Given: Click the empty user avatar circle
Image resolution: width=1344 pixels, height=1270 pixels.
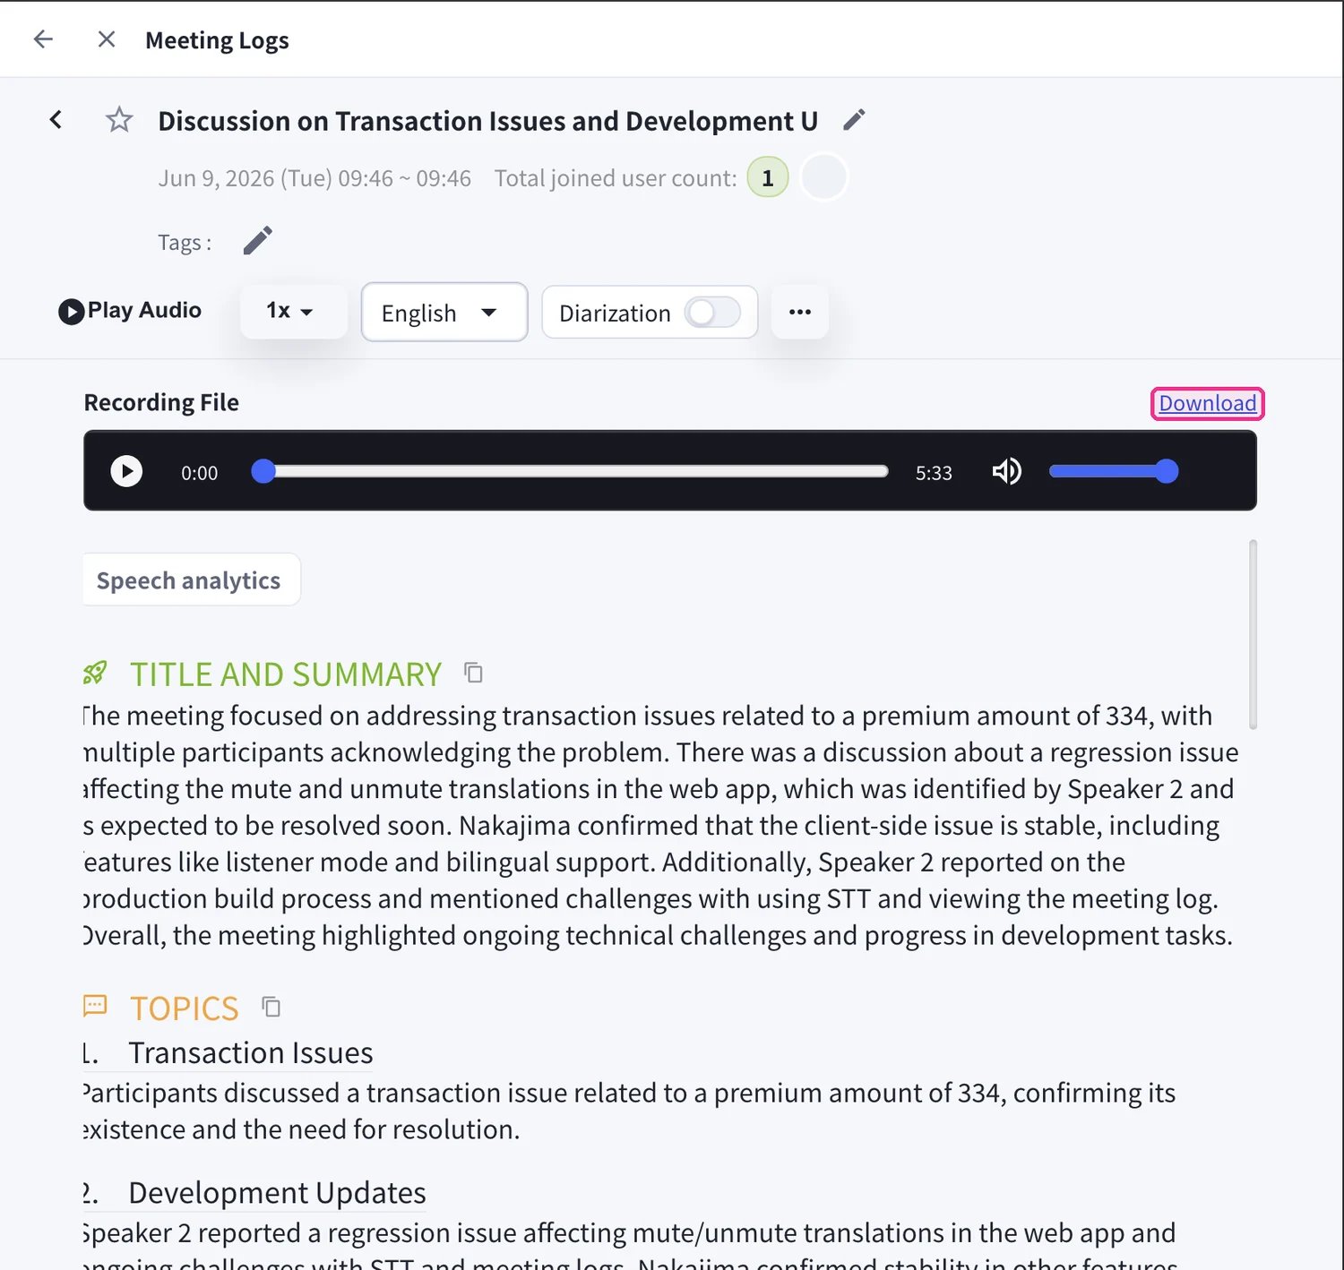Looking at the screenshot, I should point(823,176).
